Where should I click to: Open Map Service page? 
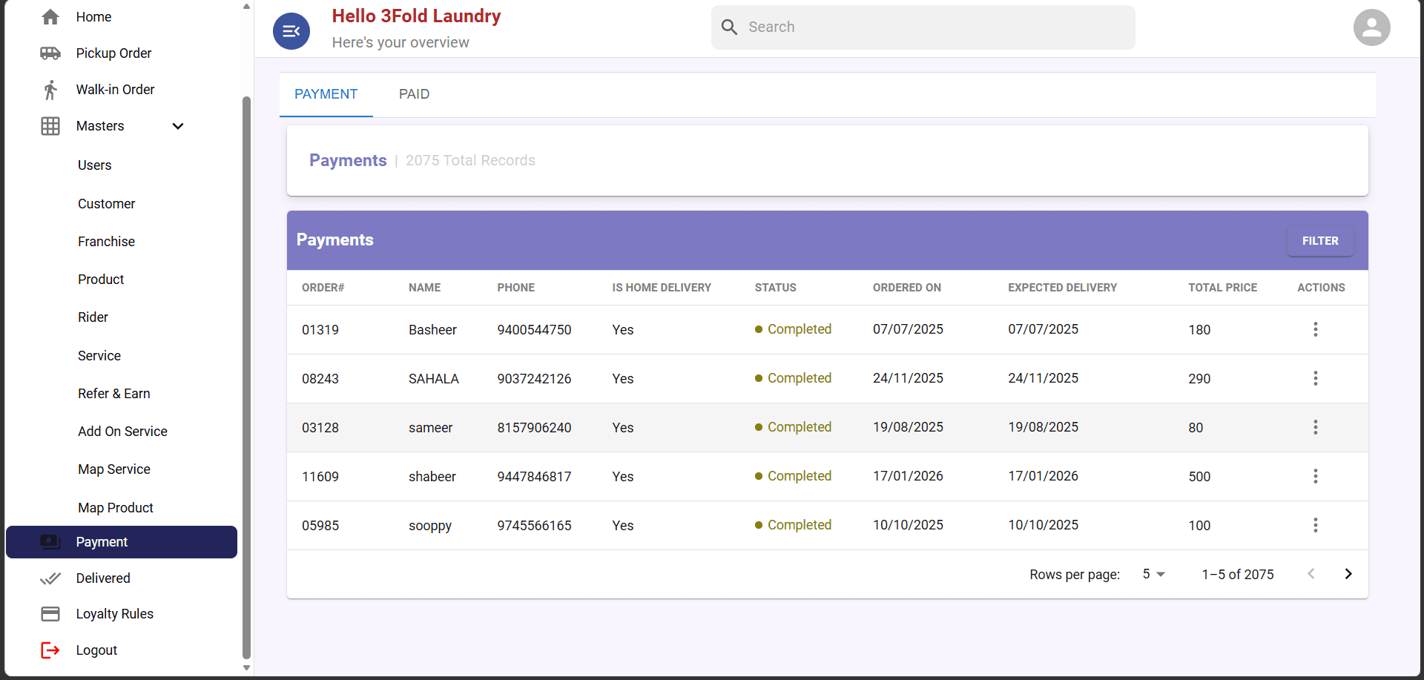coord(114,469)
